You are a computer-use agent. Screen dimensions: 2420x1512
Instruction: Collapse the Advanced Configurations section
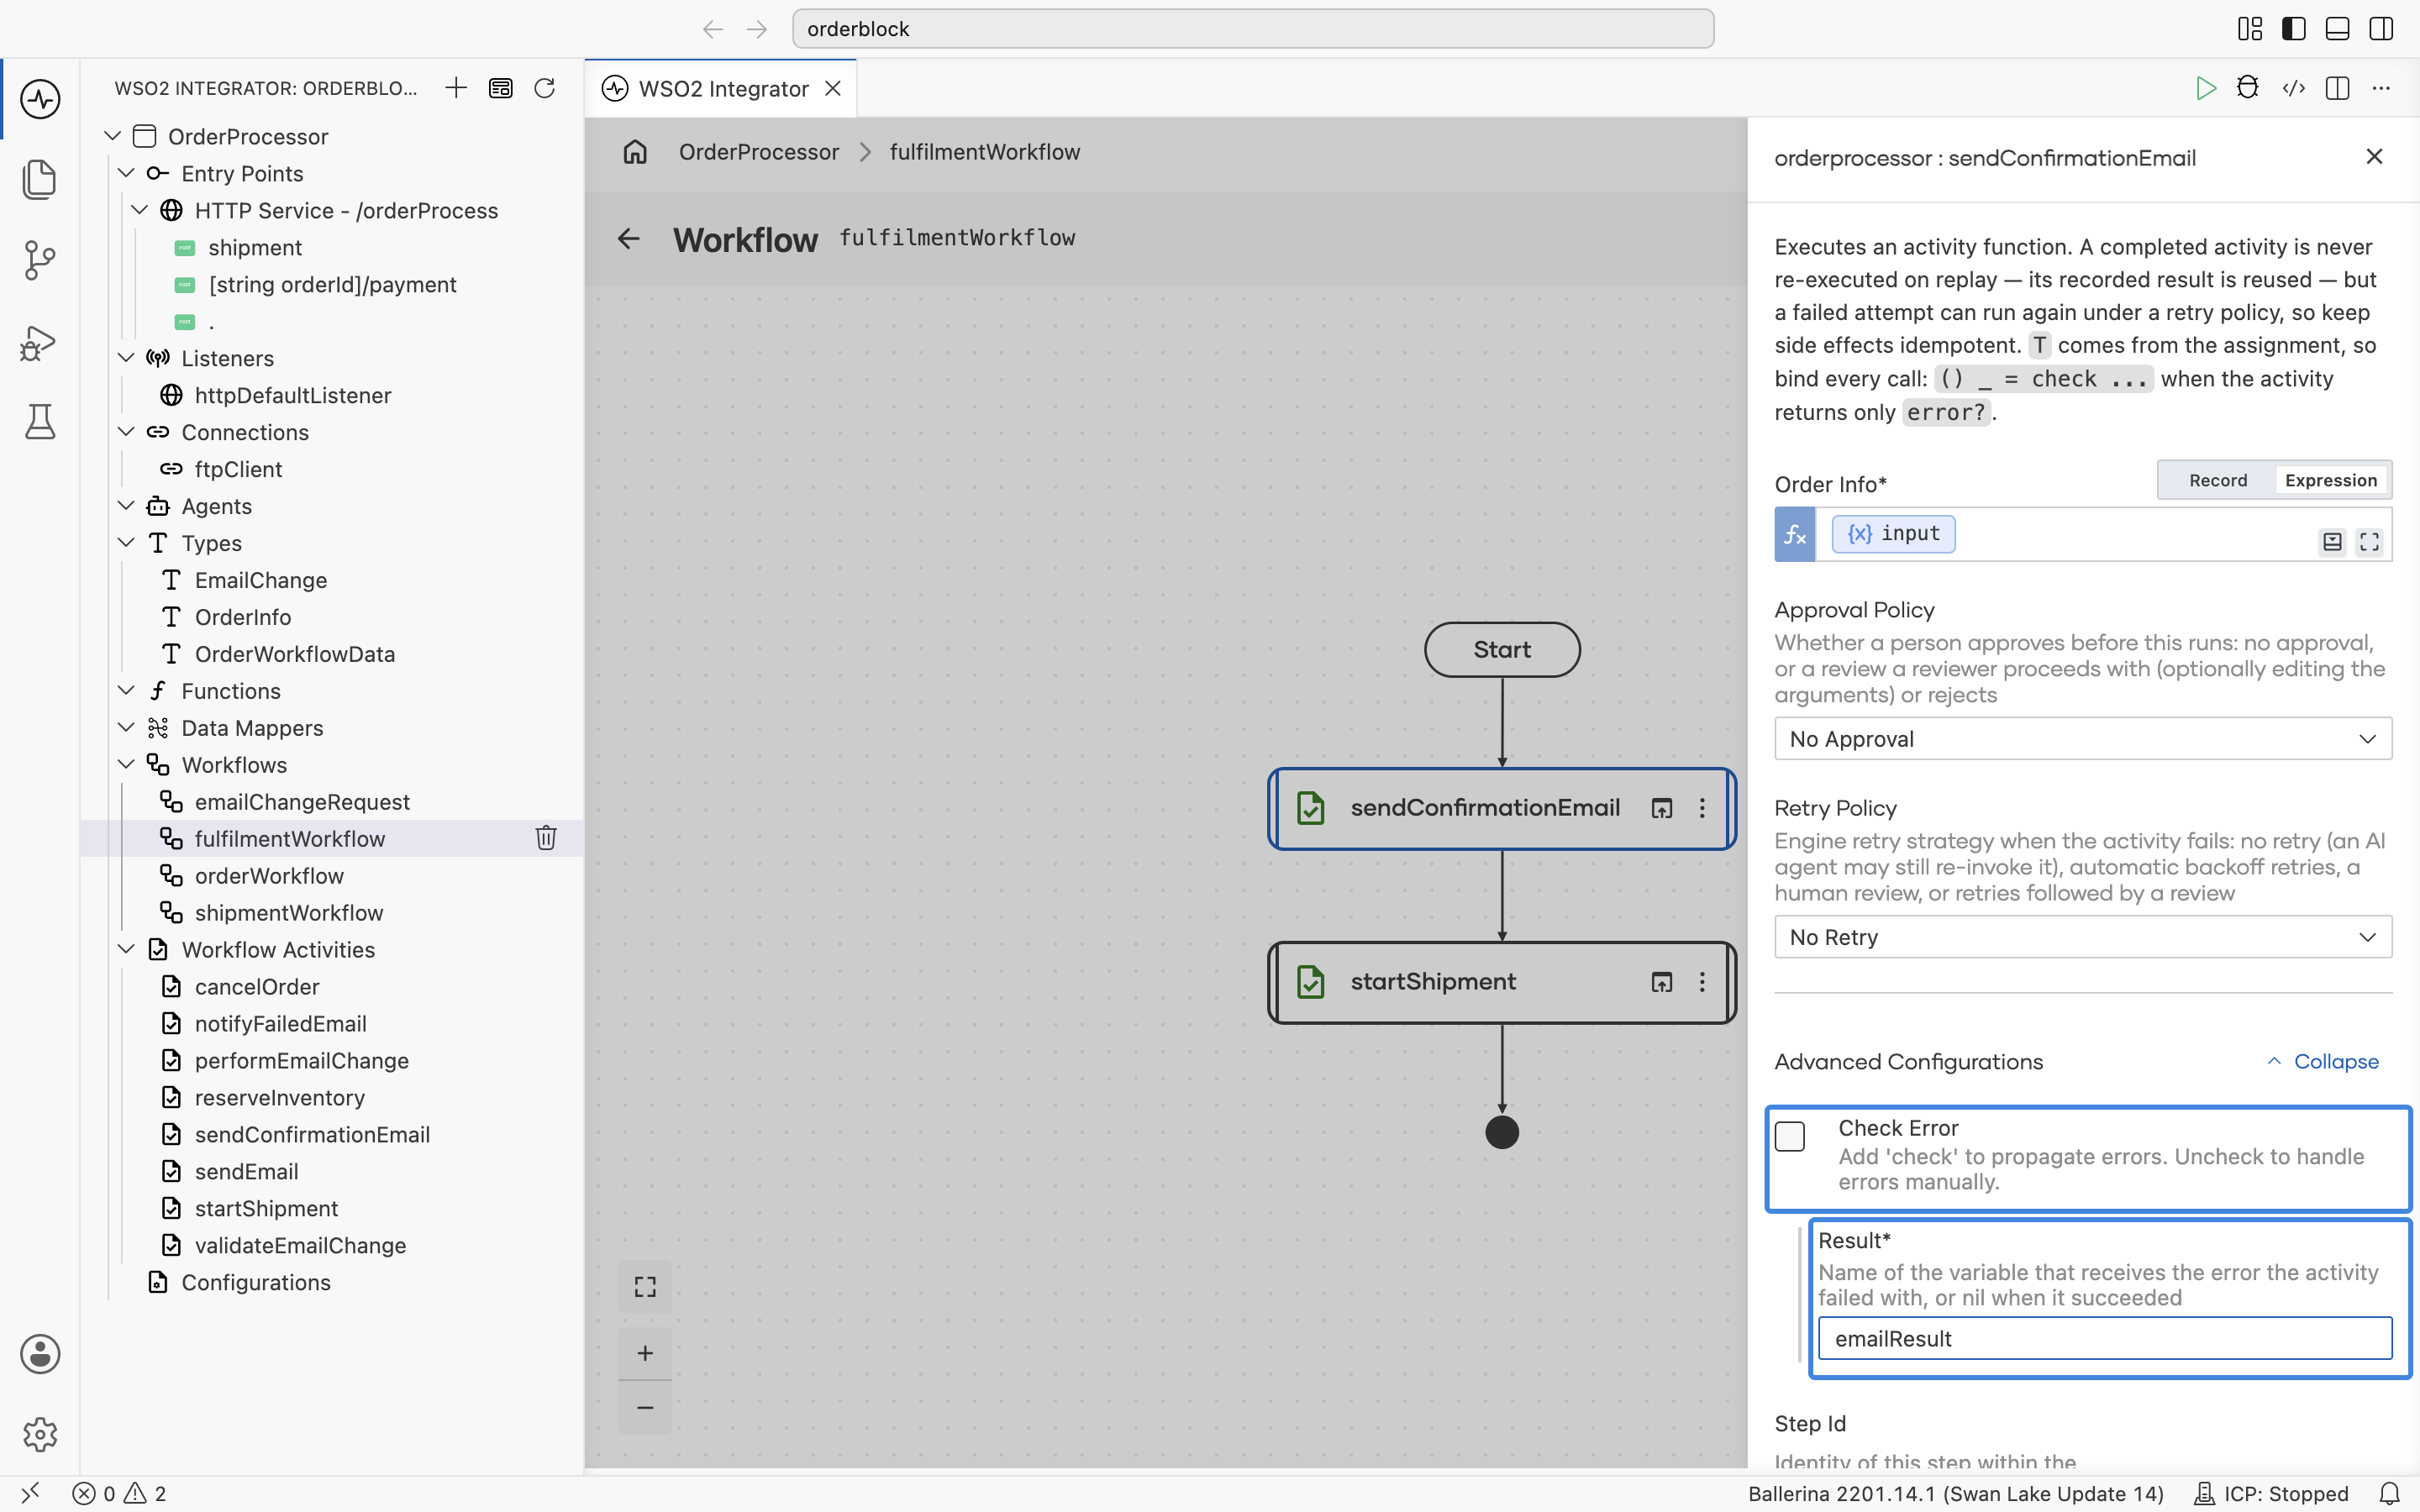coord(2322,1062)
